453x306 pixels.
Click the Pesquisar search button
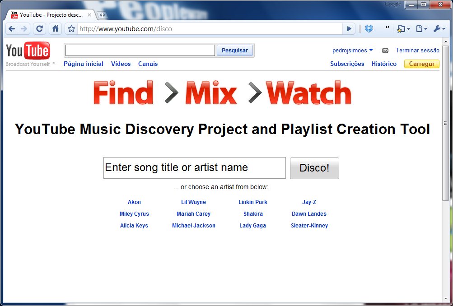click(234, 51)
